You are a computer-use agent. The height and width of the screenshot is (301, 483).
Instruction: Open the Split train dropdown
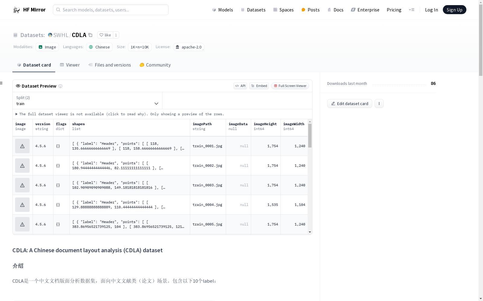point(87,101)
